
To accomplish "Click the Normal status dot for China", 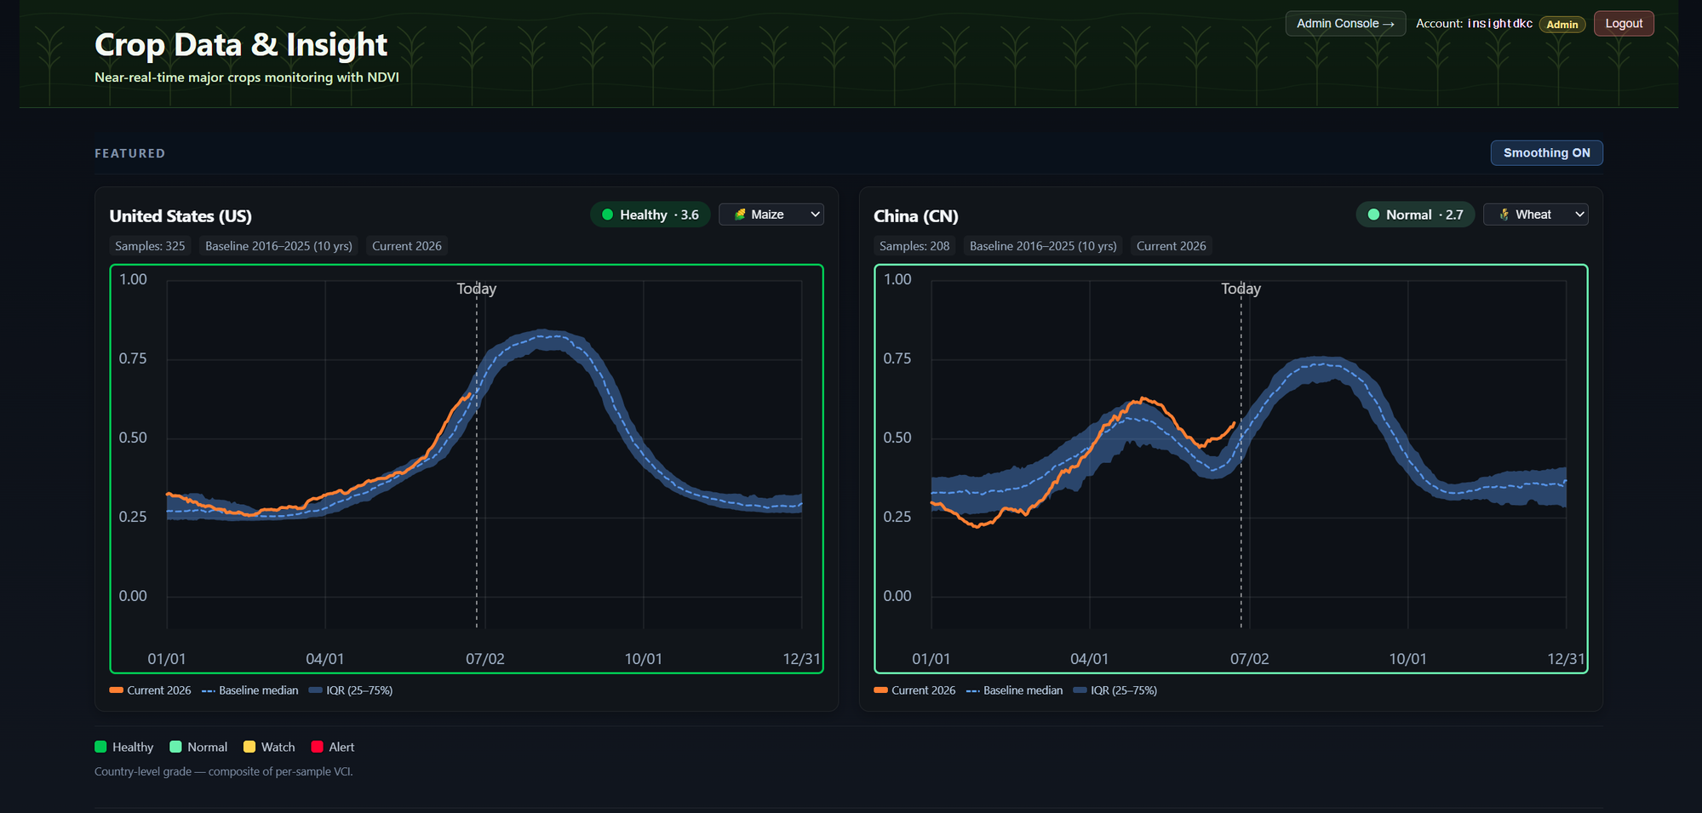I will tap(1373, 215).
